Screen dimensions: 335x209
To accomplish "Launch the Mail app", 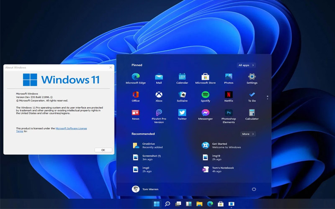I will [x=159, y=79].
